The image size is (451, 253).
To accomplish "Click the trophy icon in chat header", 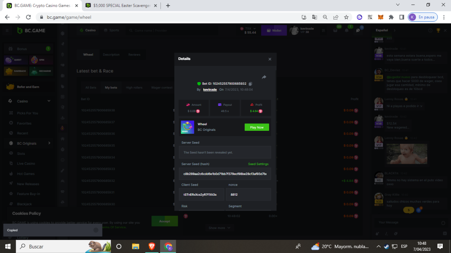I will tap(438, 30).
